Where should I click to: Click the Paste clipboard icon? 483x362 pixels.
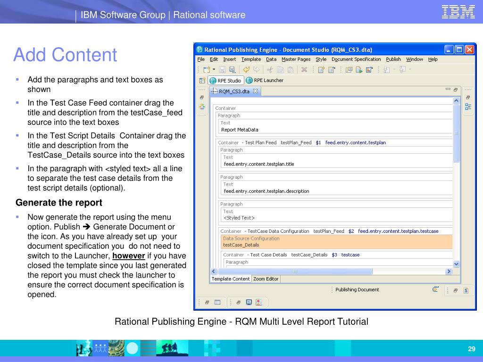pos(291,70)
